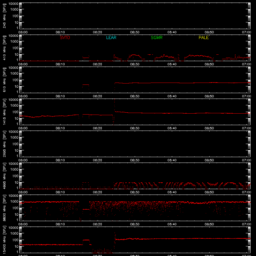Viewport: 256px width, 256px height.
Task: Click the 610 MHz panel's 100 tick label
Action: 16,80
